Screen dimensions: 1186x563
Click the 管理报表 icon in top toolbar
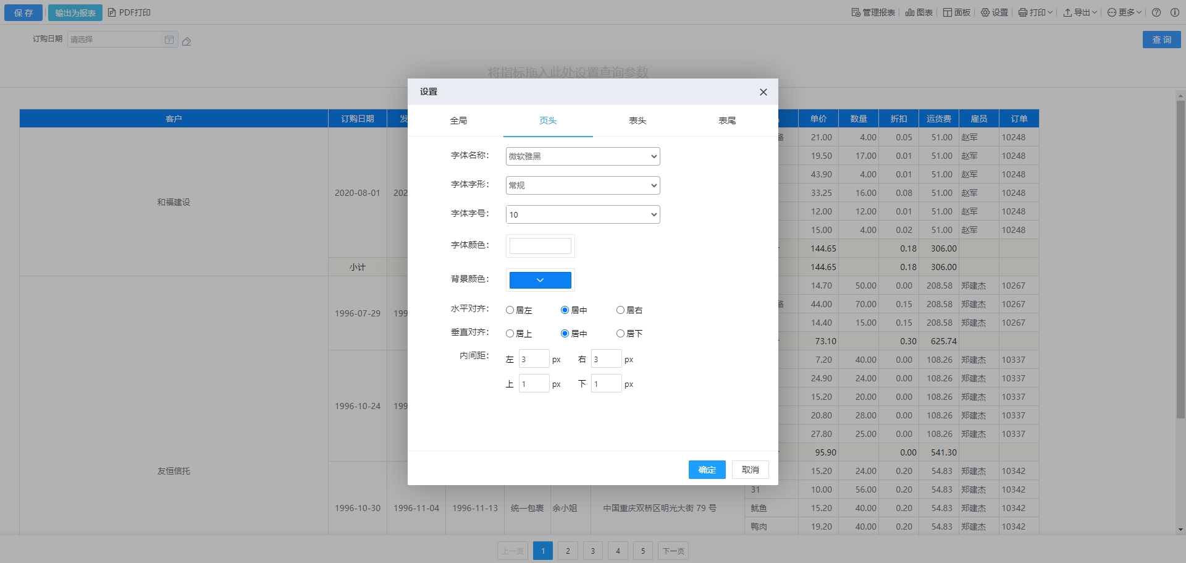coord(856,12)
